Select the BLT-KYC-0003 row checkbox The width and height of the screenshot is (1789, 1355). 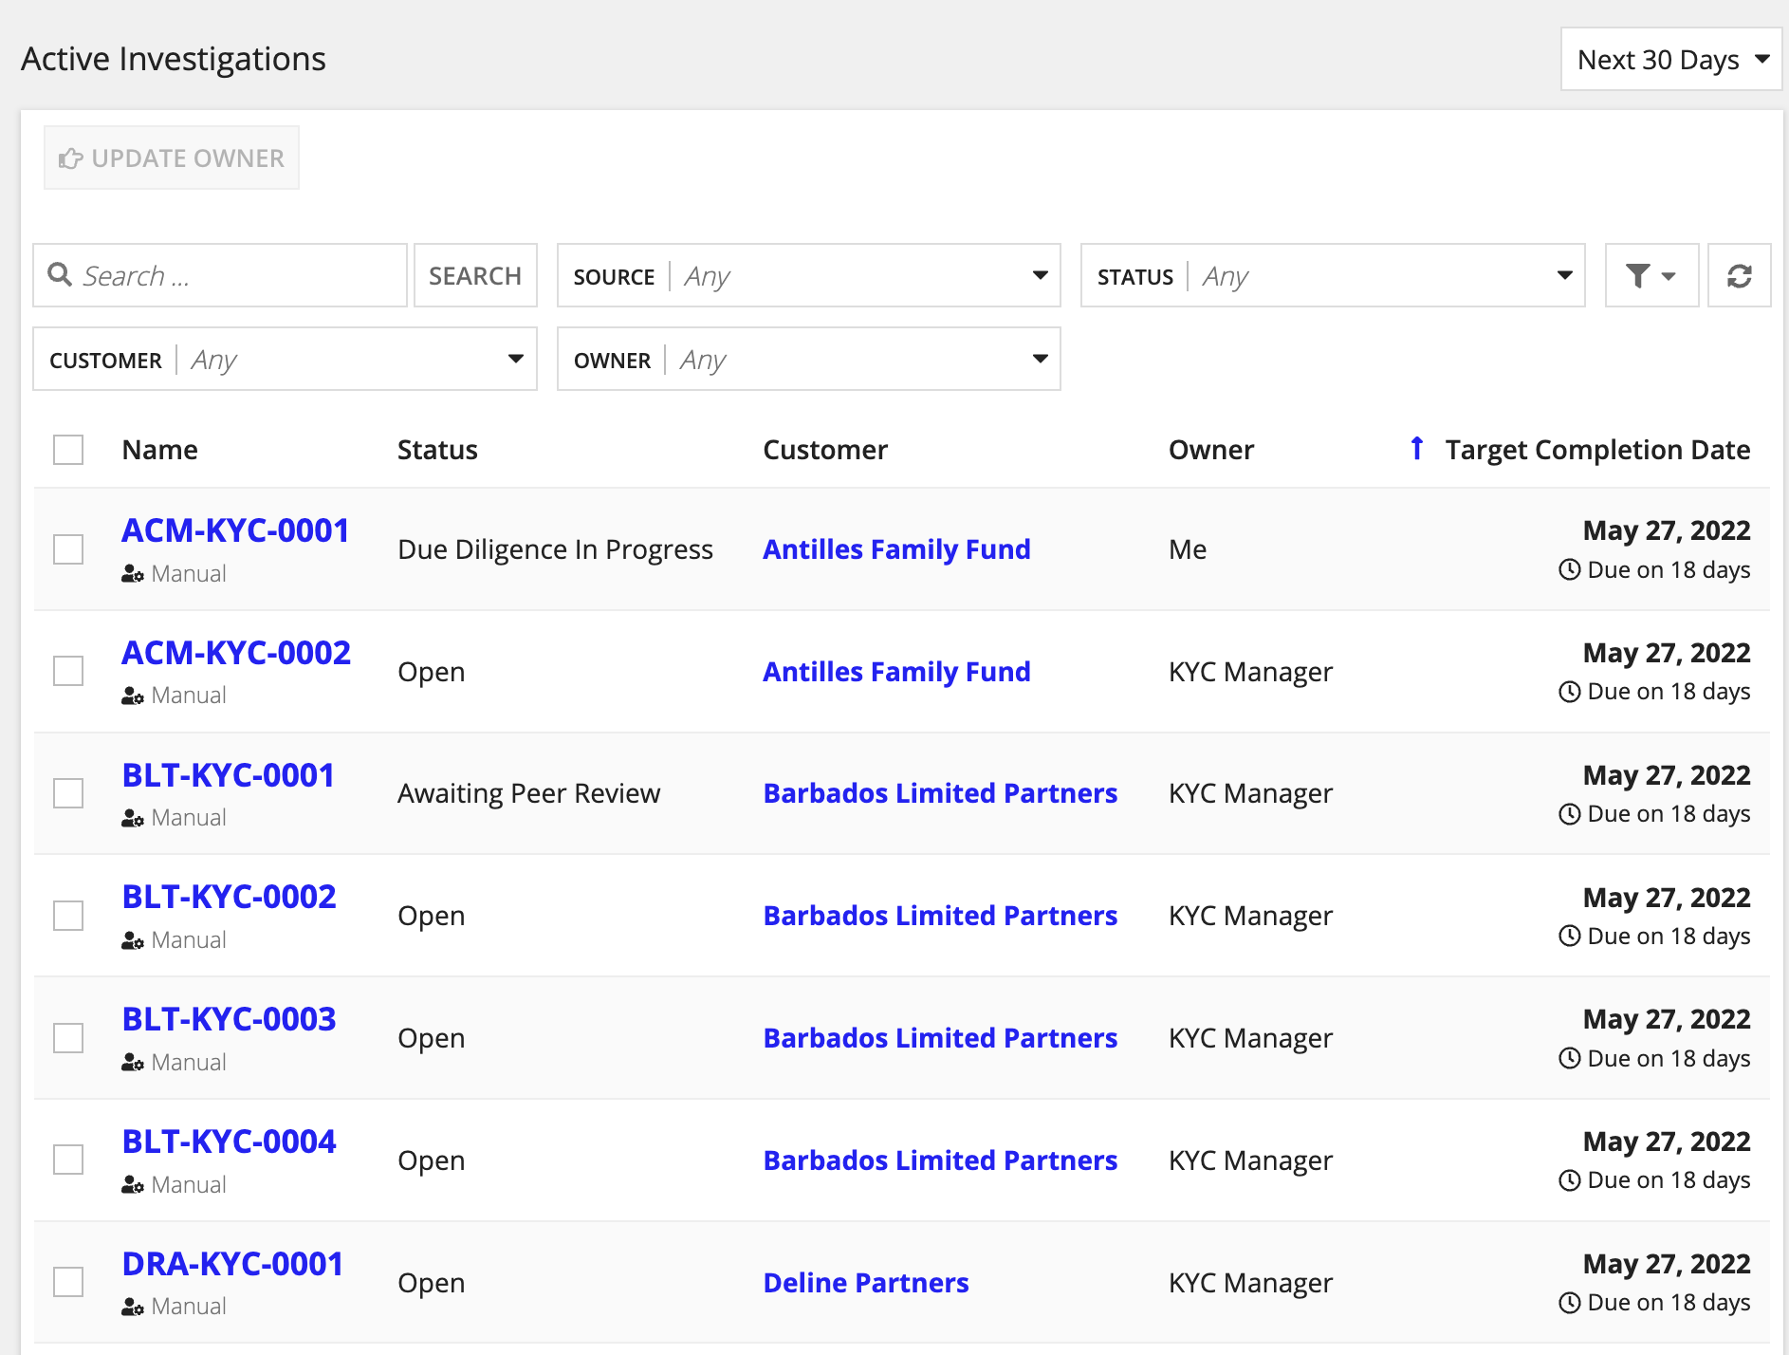tap(68, 1038)
